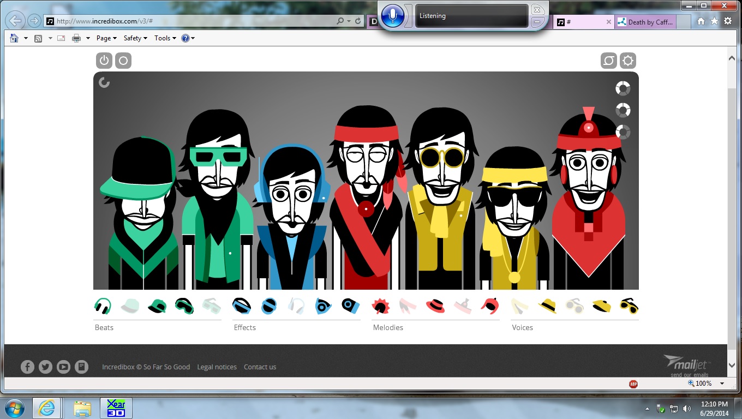Screen dimensions: 742x419
Task: Pick the faded headphones effect icon
Action: click(x=296, y=306)
